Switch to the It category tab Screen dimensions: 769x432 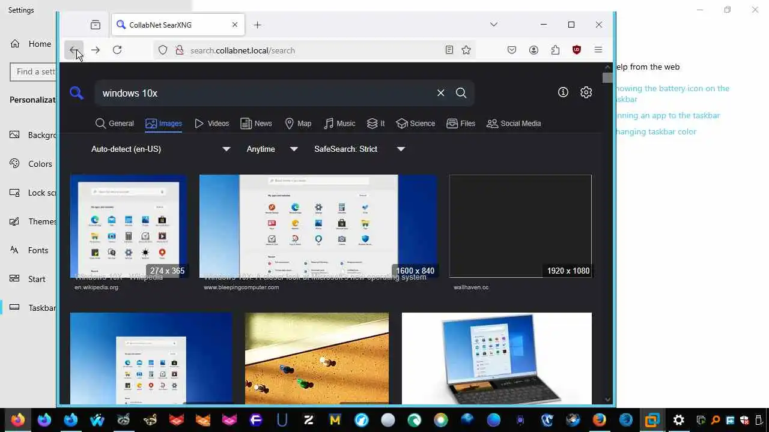[x=376, y=124]
